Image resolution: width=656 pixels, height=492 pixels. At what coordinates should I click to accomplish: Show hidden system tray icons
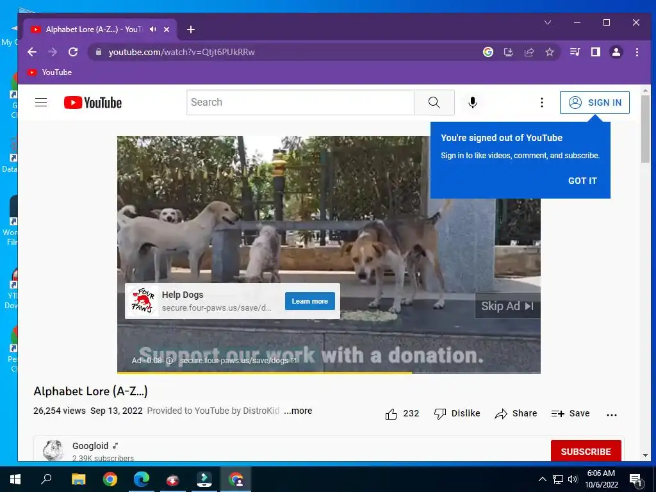(542, 479)
